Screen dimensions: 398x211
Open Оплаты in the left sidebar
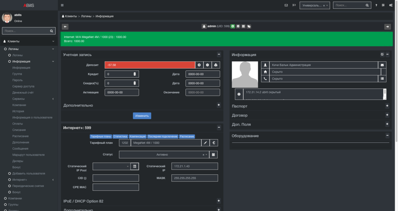point(18,124)
